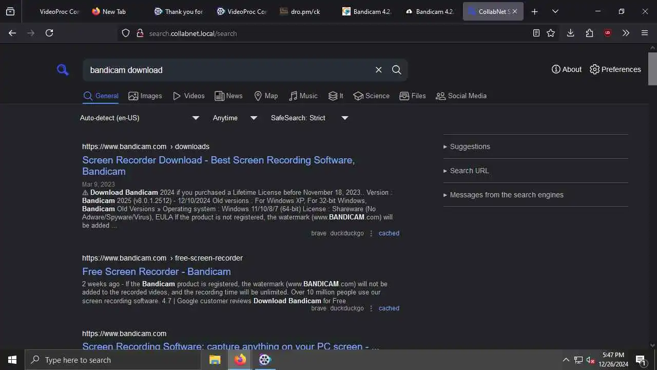Open a new browser tab
The height and width of the screenshot is (370, 657).
pyautogui.click(x=534, y=11)
